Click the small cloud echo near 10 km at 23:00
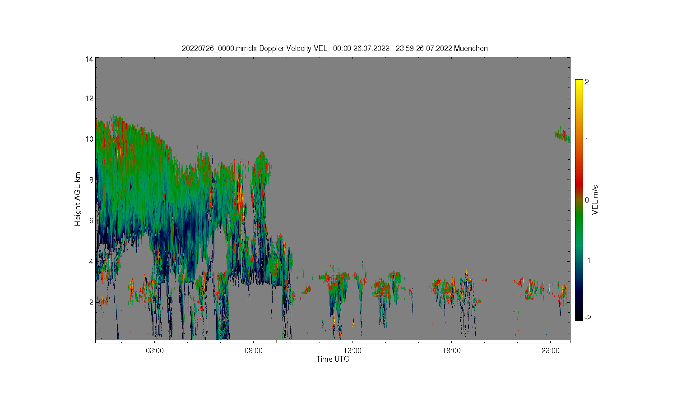The height and width of the screenshot is (406, 677). pos(562,134)
